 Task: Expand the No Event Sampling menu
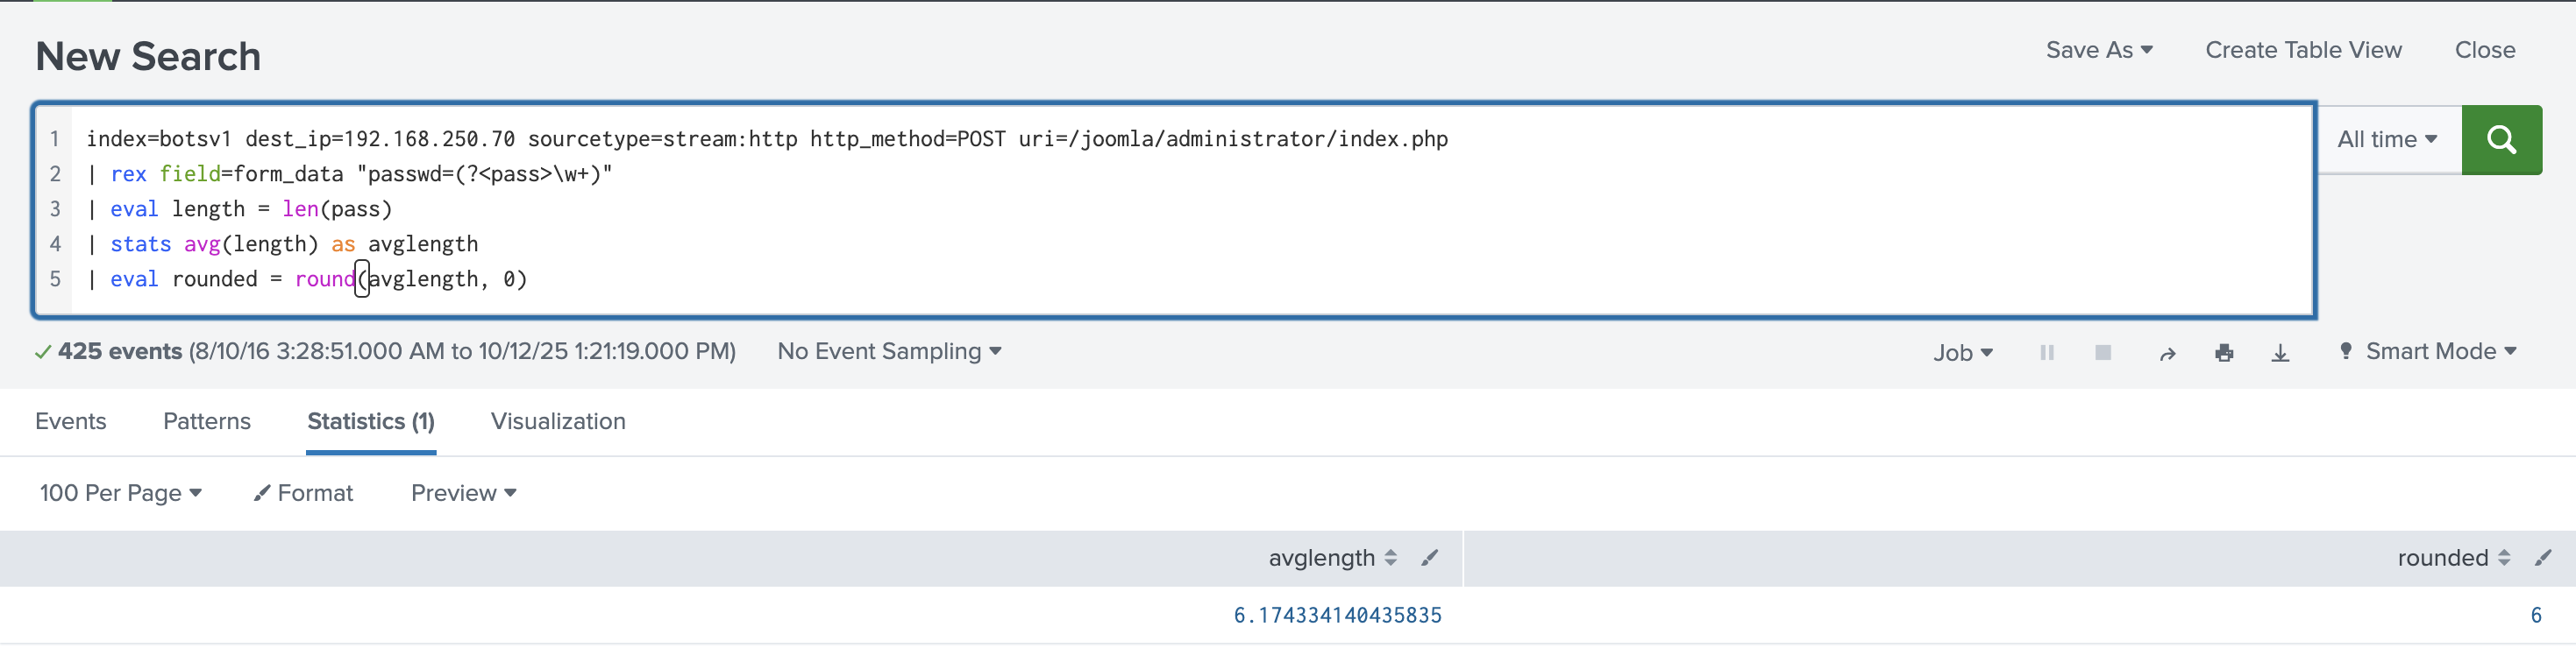point(888,351)
